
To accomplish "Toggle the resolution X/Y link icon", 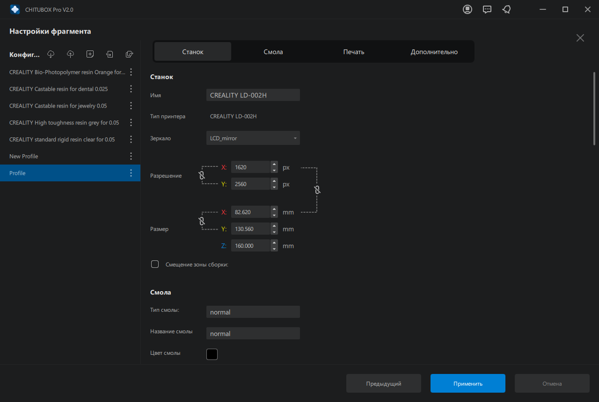I will pyautogui.click(x=202, y=175).
